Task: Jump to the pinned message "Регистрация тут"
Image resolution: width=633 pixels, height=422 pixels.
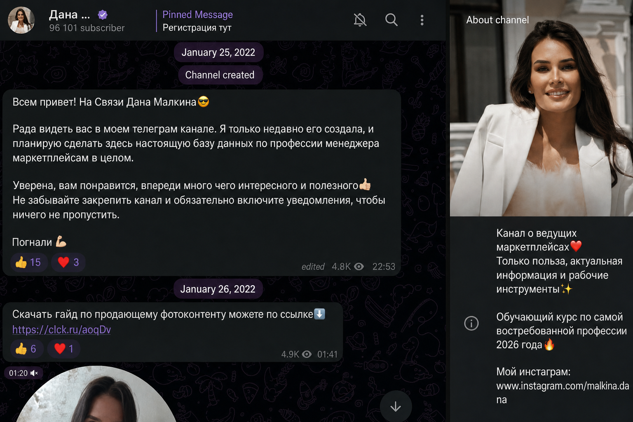Action: (x=197, y=21)
